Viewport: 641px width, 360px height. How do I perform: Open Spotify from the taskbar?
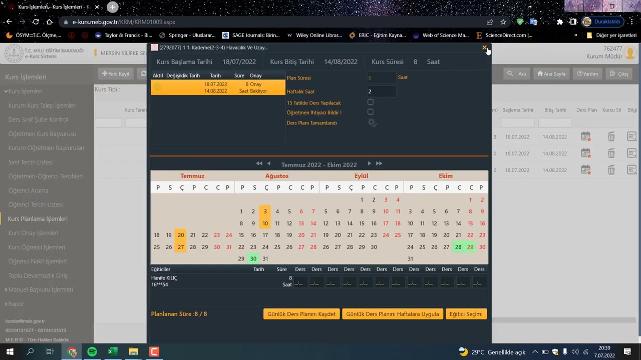point(92,351)
